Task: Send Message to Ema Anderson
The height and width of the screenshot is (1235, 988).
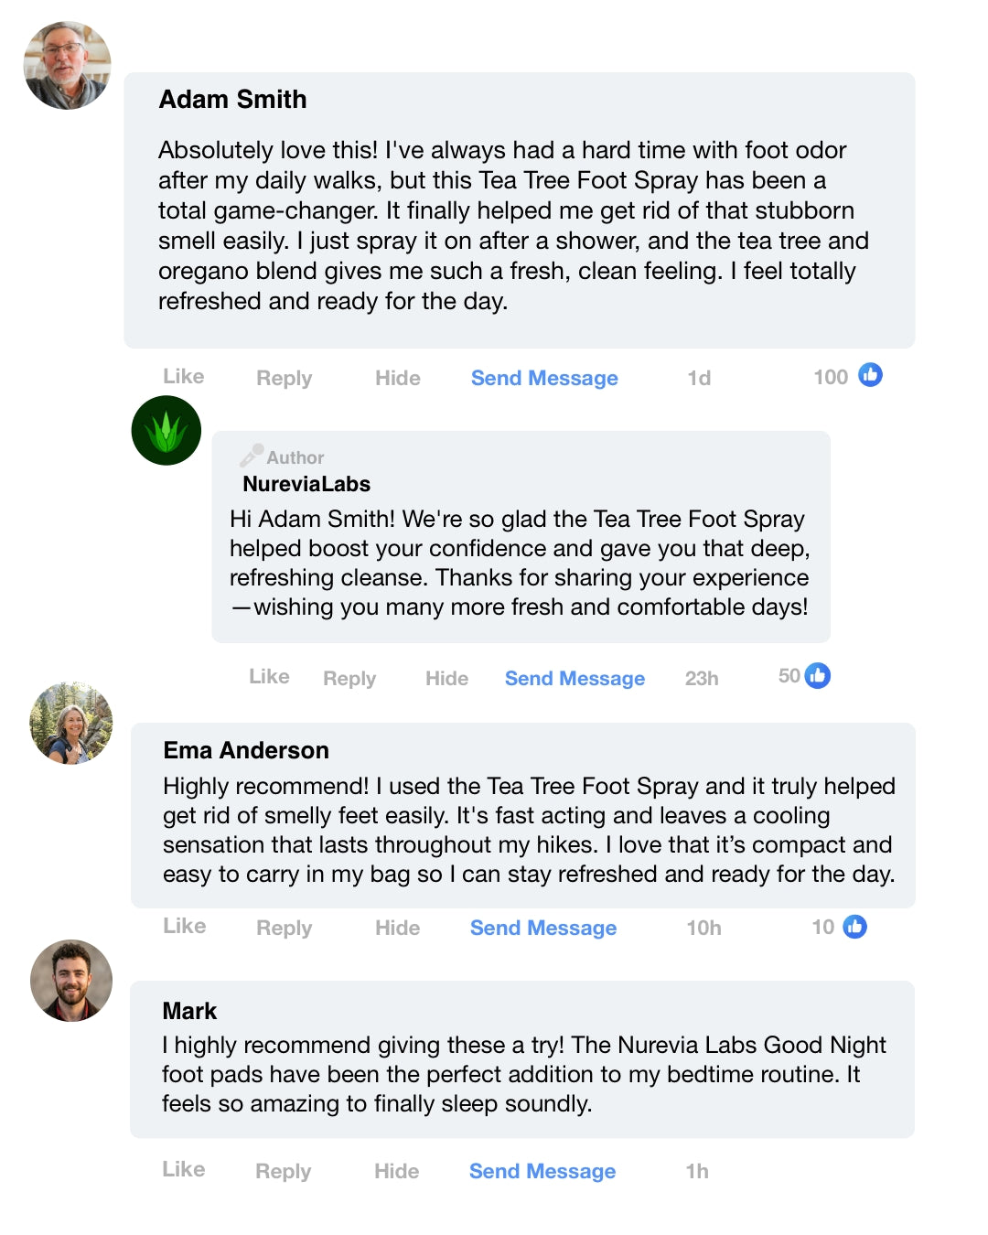Action: point(543,929)
